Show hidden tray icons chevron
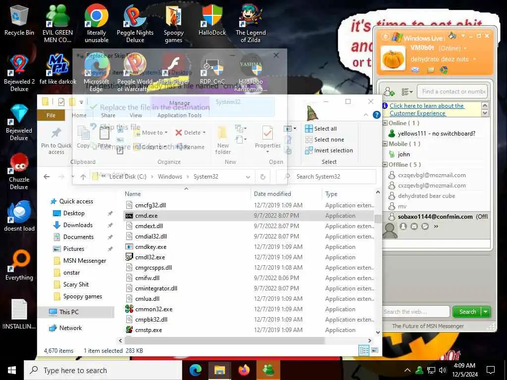507x380 pixels. point(407,370)
